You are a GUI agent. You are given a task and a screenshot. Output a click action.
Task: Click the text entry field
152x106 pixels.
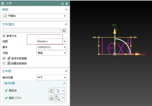coord(32,31)
